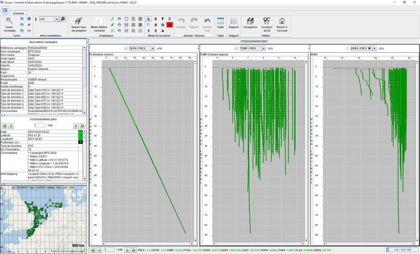The image size is (420, 254).
Task: Select the red flag 9 mouse mode
Action: (169, 25)
